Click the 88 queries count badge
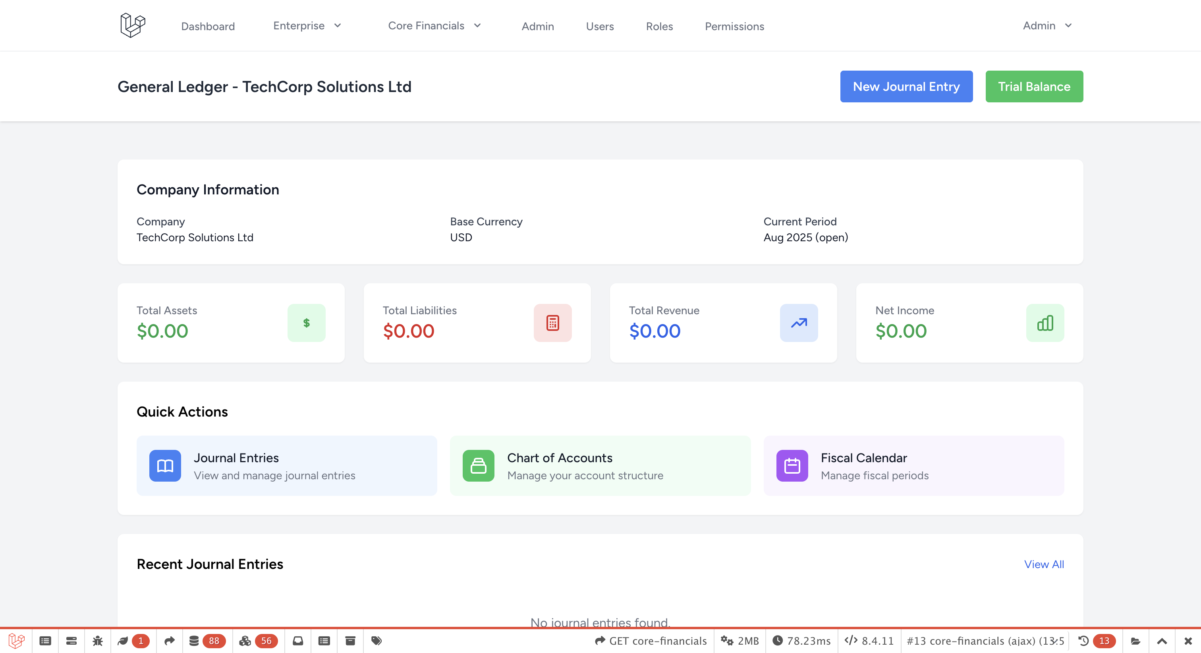The image size is (1201, 653). click(214, 641)
